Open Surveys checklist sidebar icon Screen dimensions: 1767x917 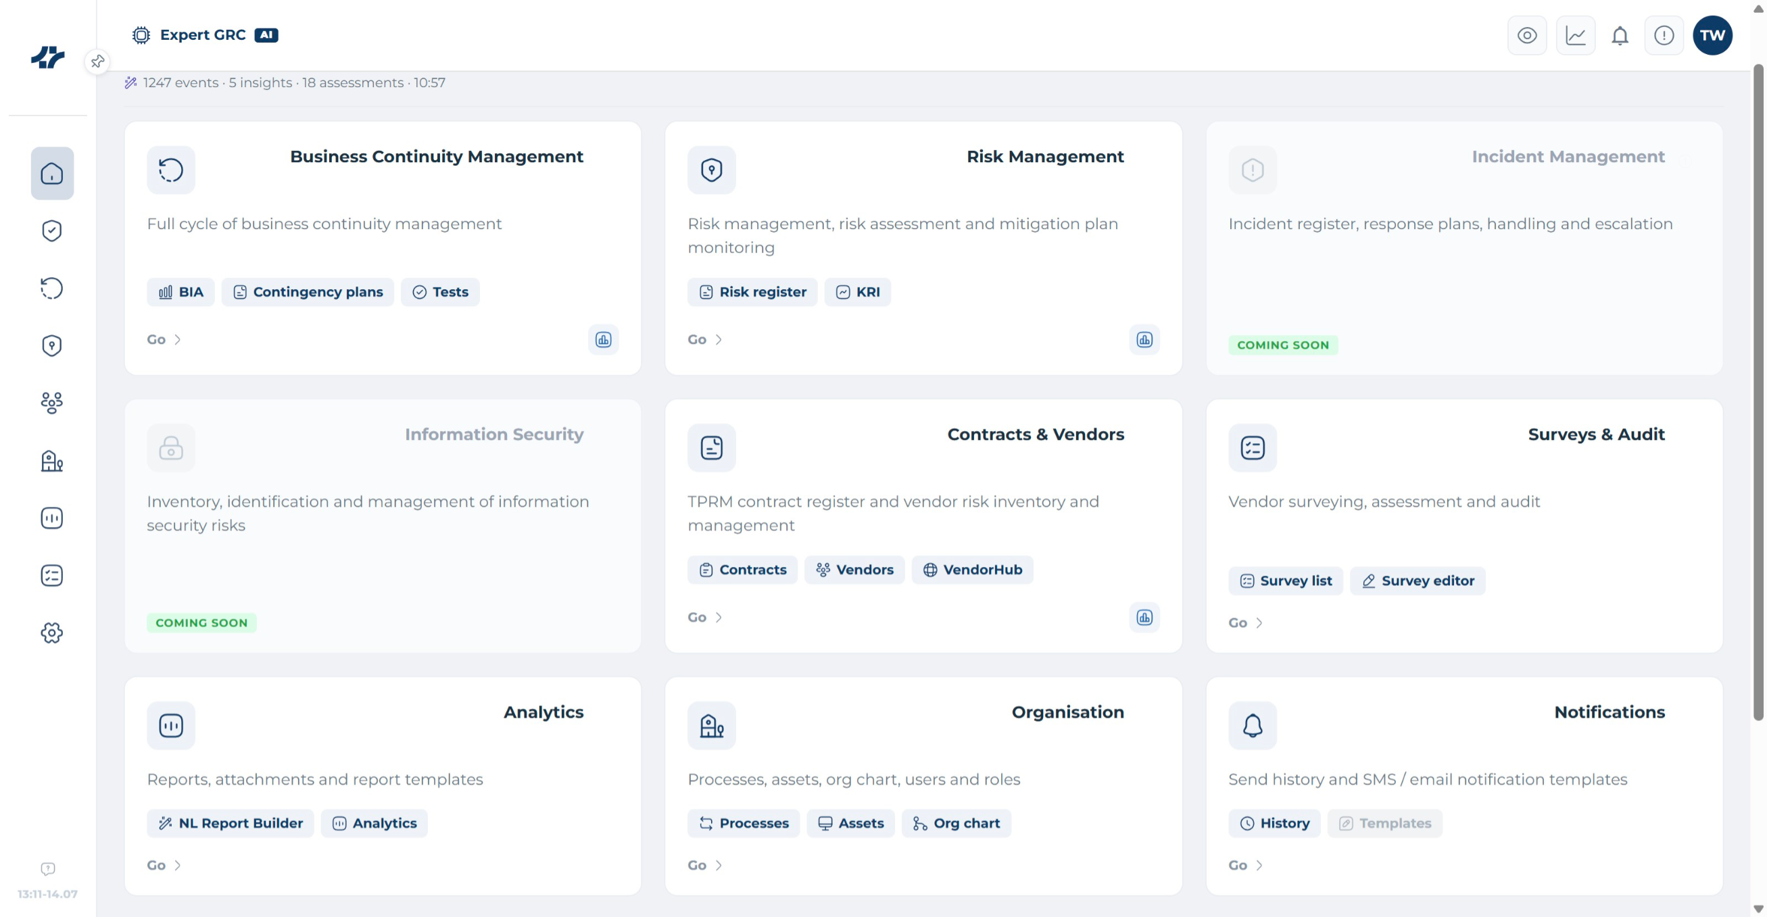click(x=52, y=576)
